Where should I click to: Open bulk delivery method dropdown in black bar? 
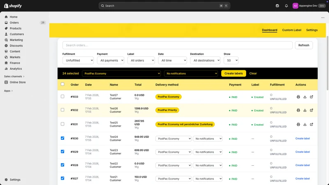coord(121,74)
